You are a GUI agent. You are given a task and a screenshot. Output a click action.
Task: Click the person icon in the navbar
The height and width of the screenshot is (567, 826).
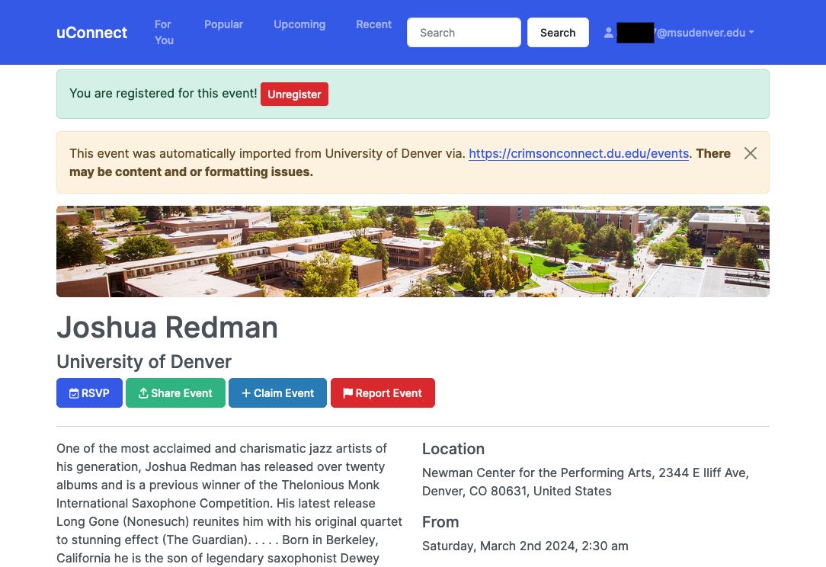(x=608, y=32)
